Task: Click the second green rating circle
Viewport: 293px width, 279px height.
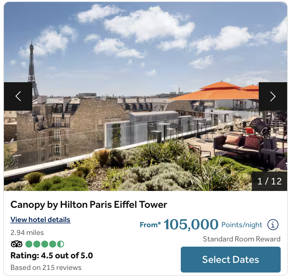Action: pos(37,244)
